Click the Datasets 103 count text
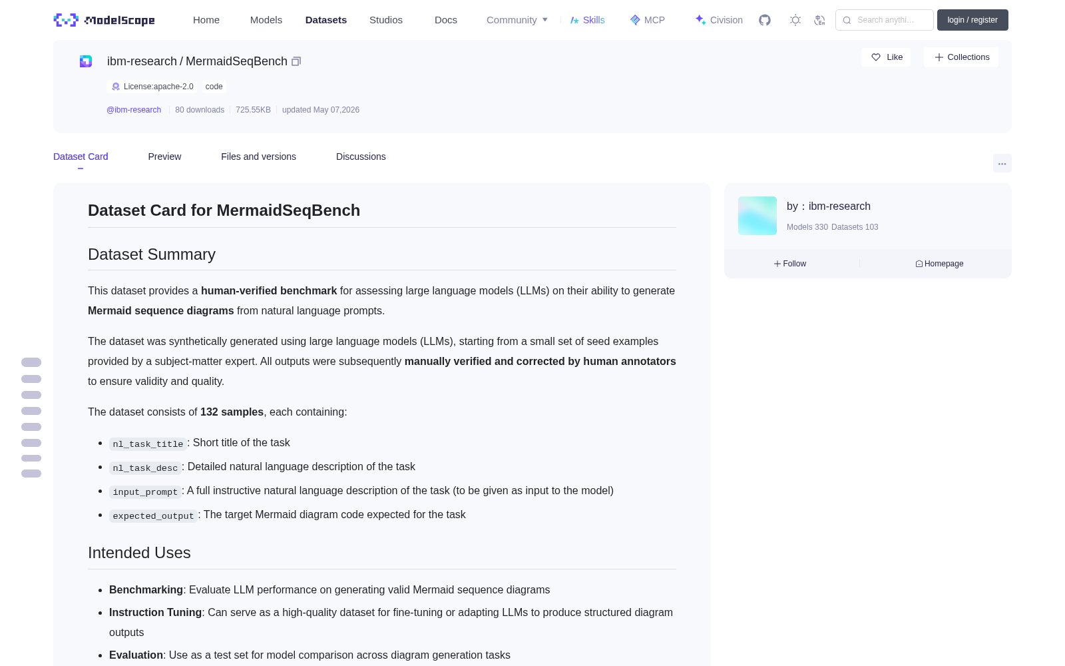The height and width of the screenshot is (666, 1065). [x=855, y=227]
